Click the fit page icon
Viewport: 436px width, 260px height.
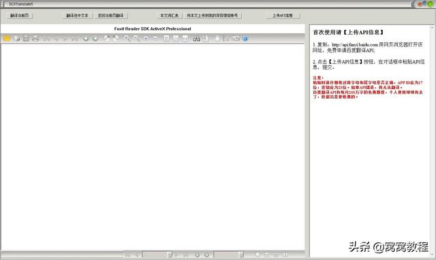[x=176, y=39]
